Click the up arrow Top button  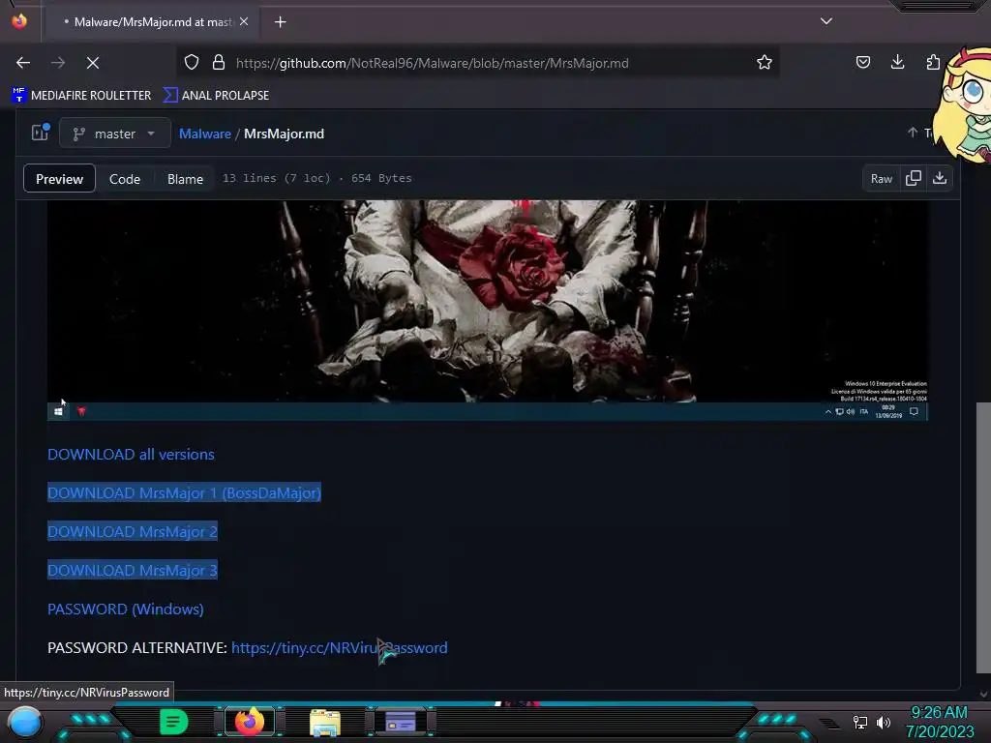[919, 133]
